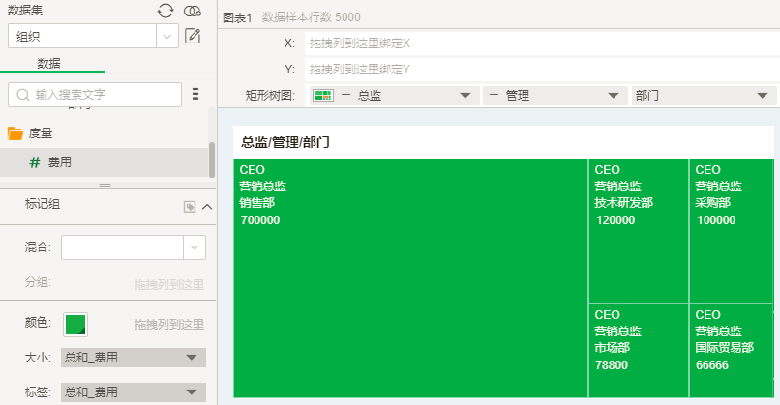Open the green 颜色 swatch
780x405 pixels.
click(x=75, y=325)
